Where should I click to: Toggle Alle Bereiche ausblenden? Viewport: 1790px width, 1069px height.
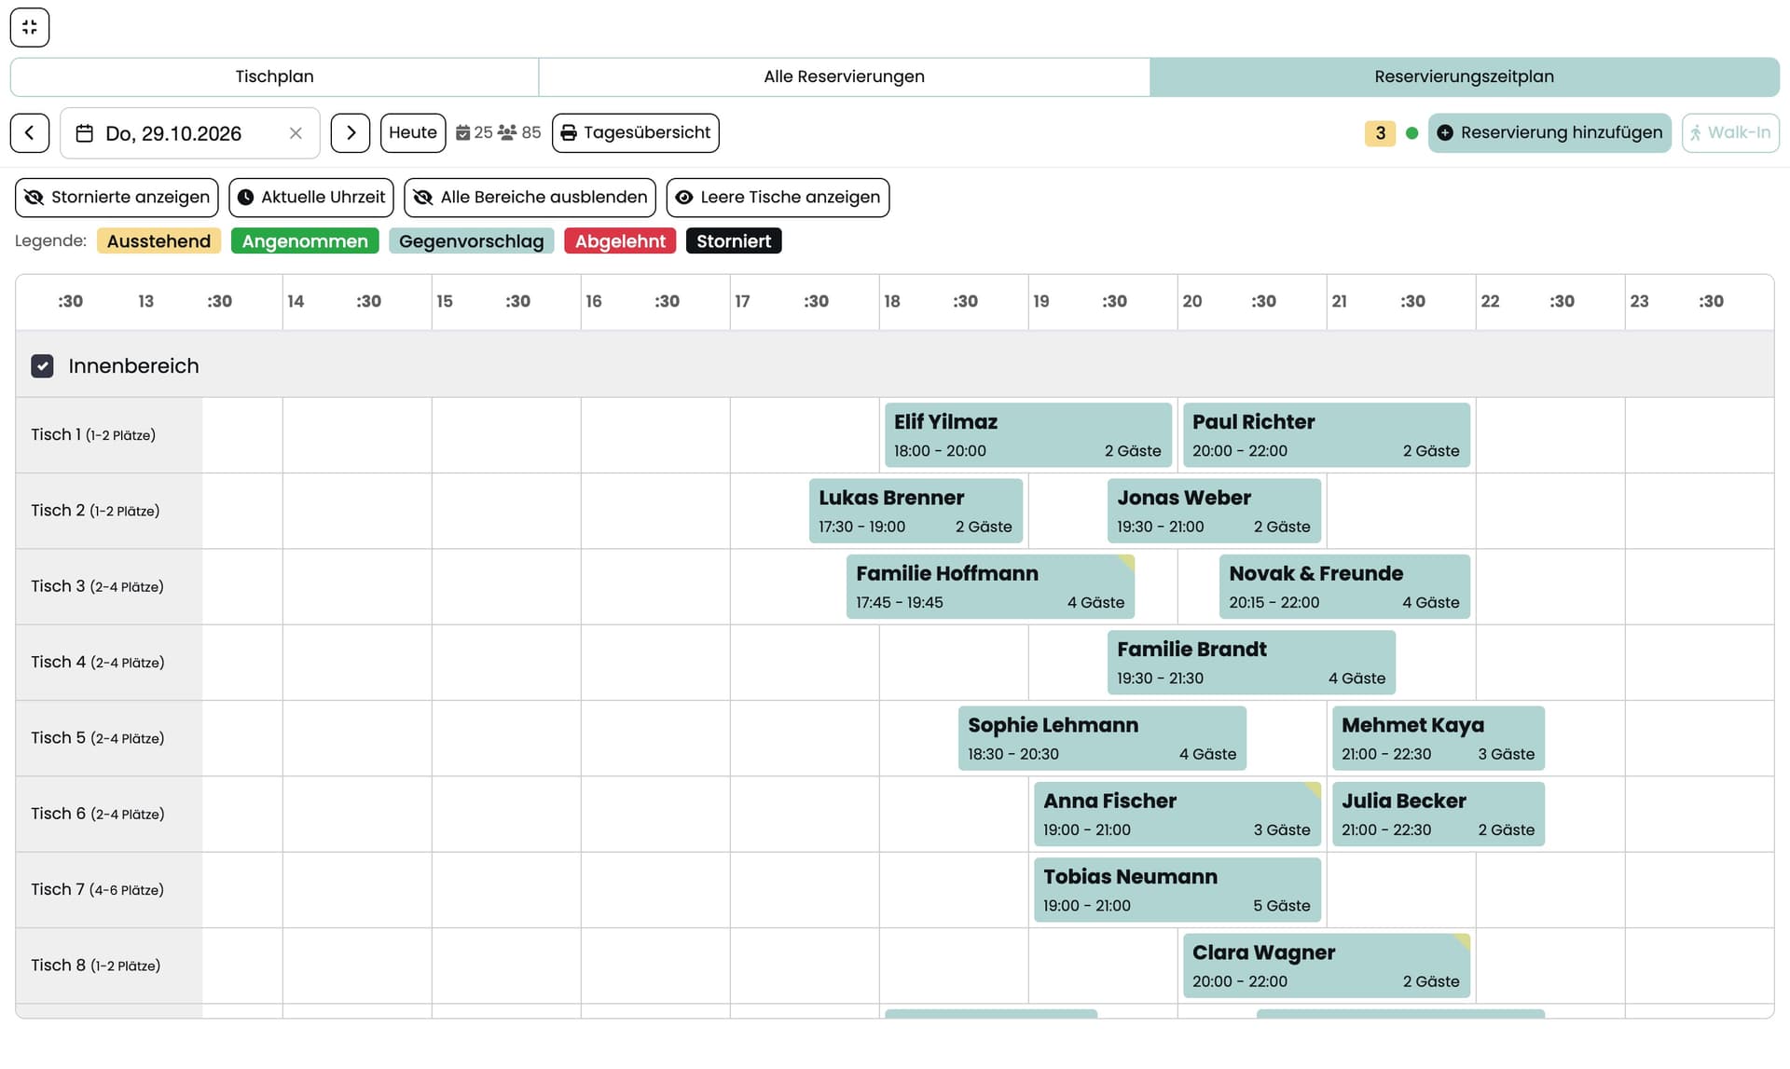click(x=530, y=198)
